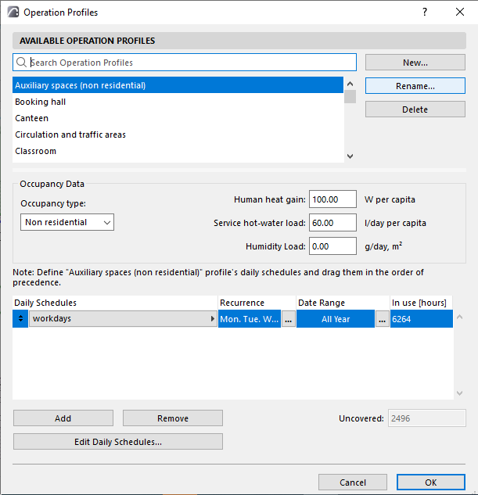This screenshot has width=478, height=495.
Task: Click the Date Range column header
Action: click(343, 303)
